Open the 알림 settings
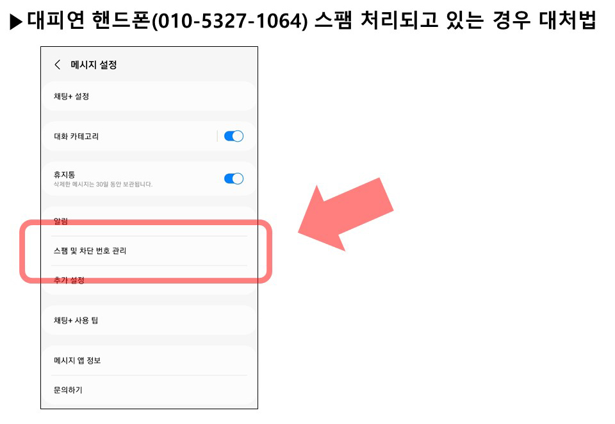Screen dimensions: 615x424 click(61, 221)
